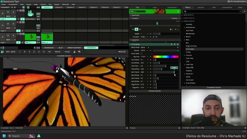
Task: Double the BPM with x2
Action: [44, 52]
